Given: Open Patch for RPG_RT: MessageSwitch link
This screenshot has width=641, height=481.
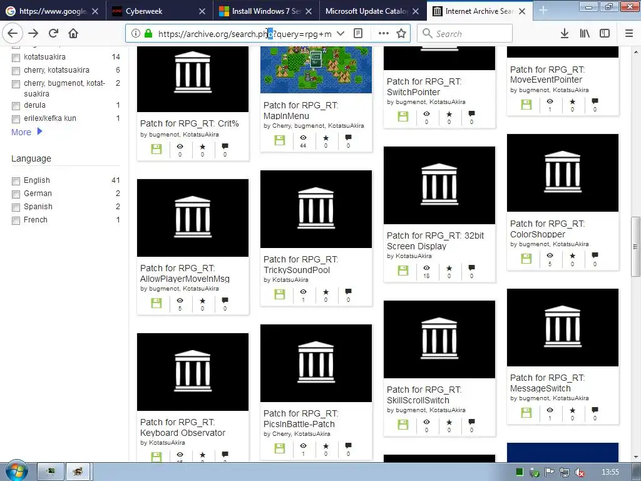Looking at the screenshot, I should [x=547, y=383].
